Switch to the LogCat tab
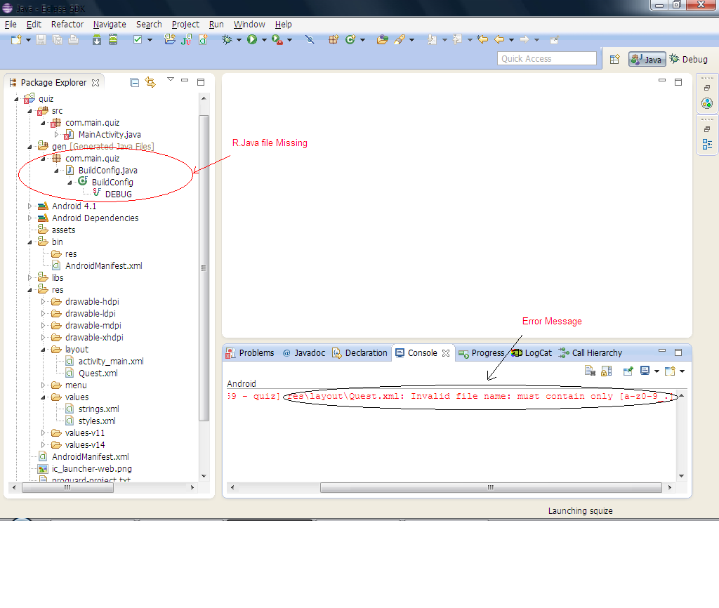Screen dimensions: 719x608 (x=532, y=353)
